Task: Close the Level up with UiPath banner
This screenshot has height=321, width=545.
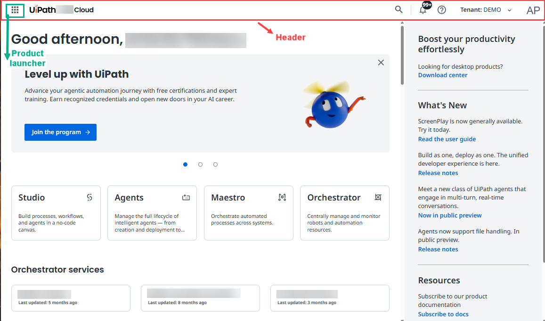Action: tap(381, 63)
